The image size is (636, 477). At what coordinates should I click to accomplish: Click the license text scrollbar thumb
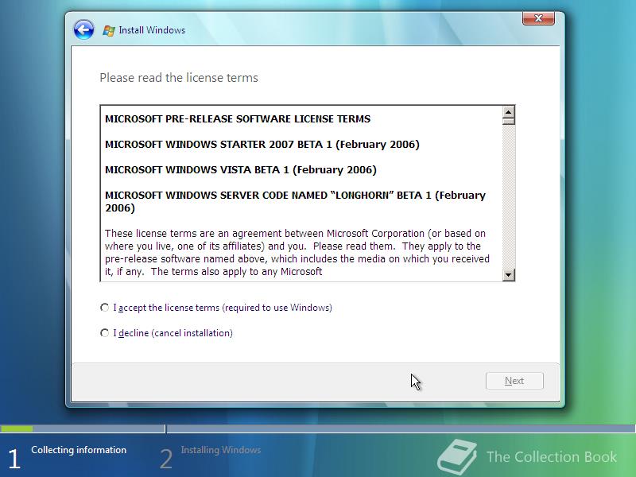point(509,121)
